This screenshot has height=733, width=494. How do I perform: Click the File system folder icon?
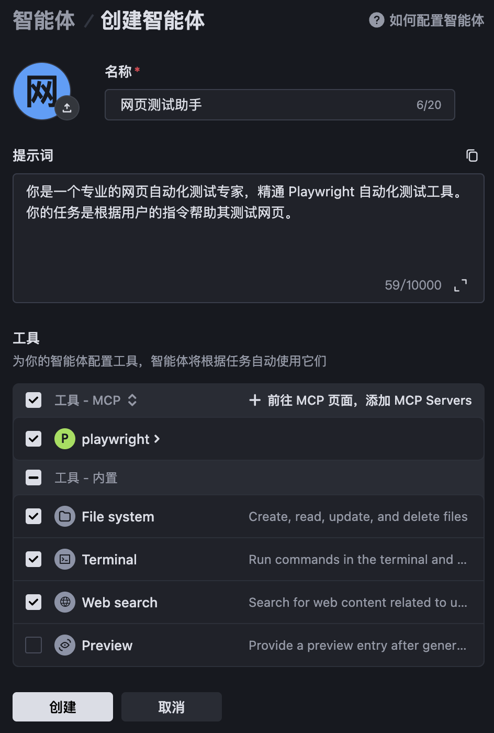(65, 517)
